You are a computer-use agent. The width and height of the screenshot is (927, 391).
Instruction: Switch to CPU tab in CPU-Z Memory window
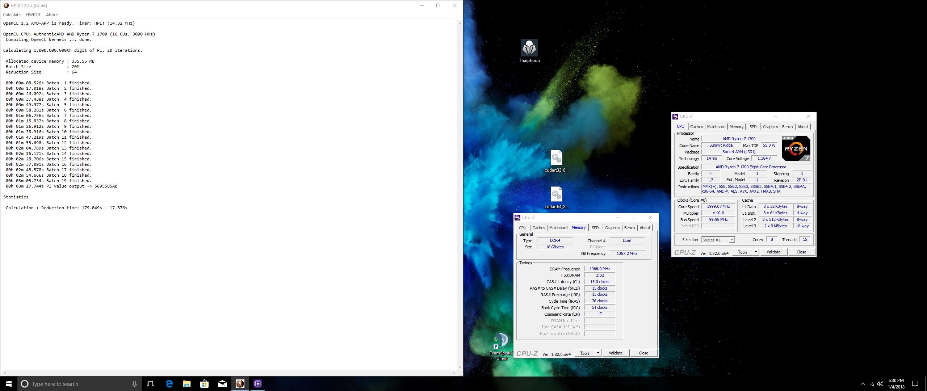[x=523, y=228]
